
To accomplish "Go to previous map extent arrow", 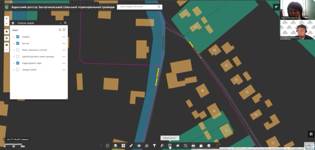I will point(6,45).
